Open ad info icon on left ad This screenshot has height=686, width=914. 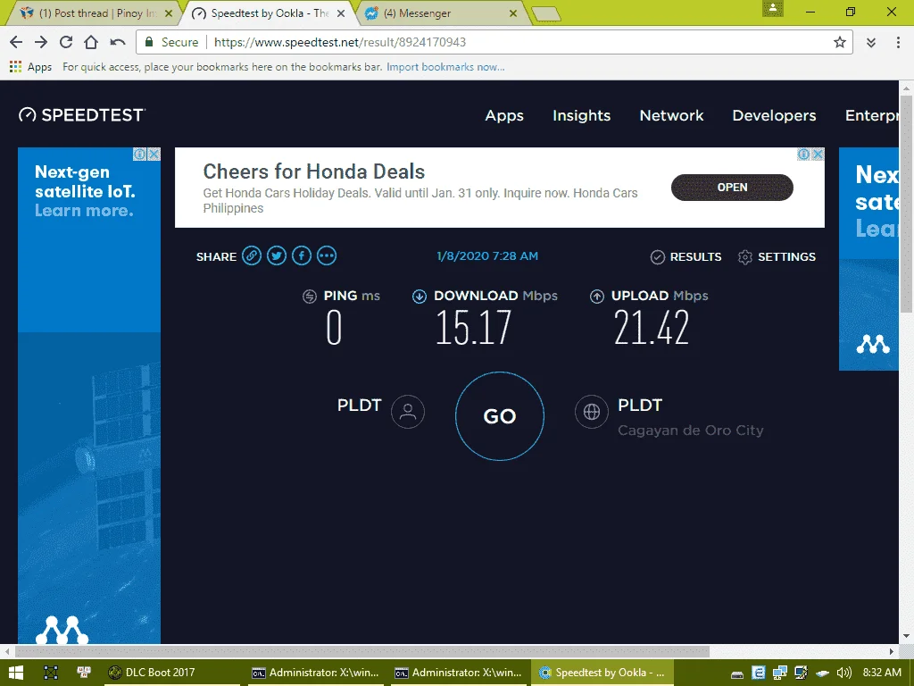[140, 154]
